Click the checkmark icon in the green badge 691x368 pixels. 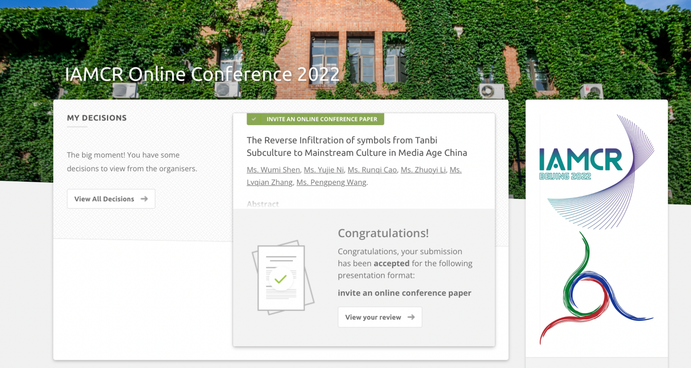[x=254, y=119]
